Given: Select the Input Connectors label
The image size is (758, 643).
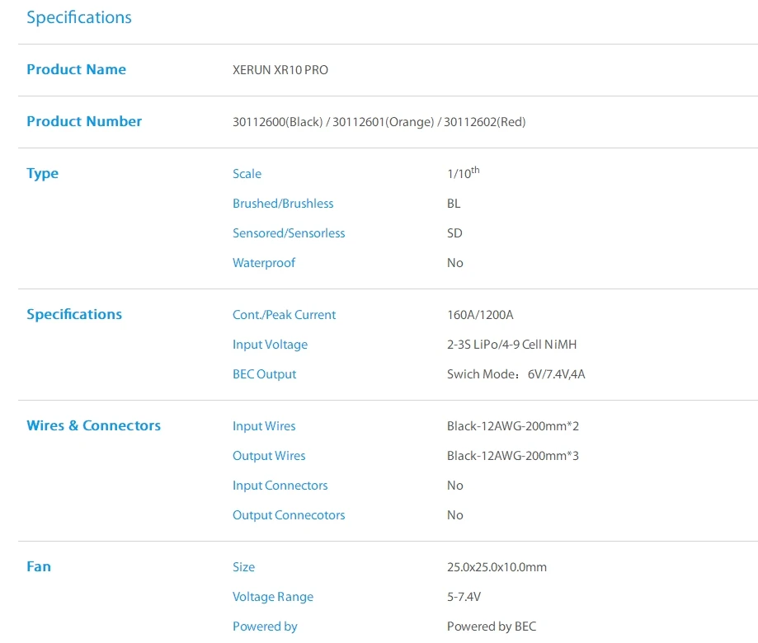Looking at the screenshot, I should point(280,486).
